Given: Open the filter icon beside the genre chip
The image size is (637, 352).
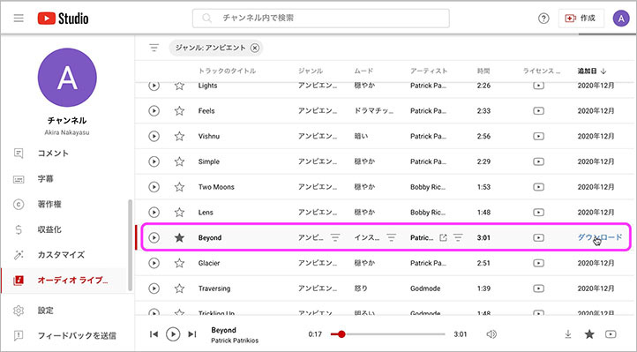Looking at the screenshot, I should [x=154, y=48].
